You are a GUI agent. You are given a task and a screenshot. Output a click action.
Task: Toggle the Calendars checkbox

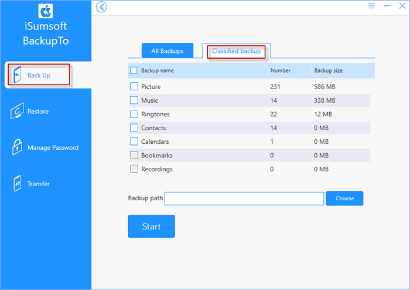(134, 141)
